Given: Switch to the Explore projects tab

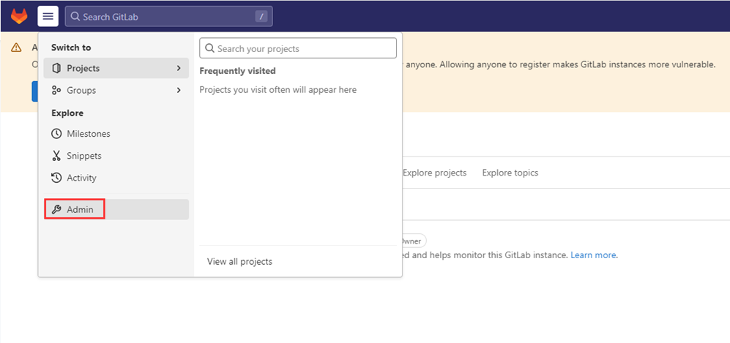Looking at the screenshot, I should point(434,173).
